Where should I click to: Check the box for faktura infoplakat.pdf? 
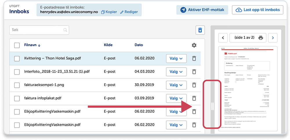(x=17, y=98)
